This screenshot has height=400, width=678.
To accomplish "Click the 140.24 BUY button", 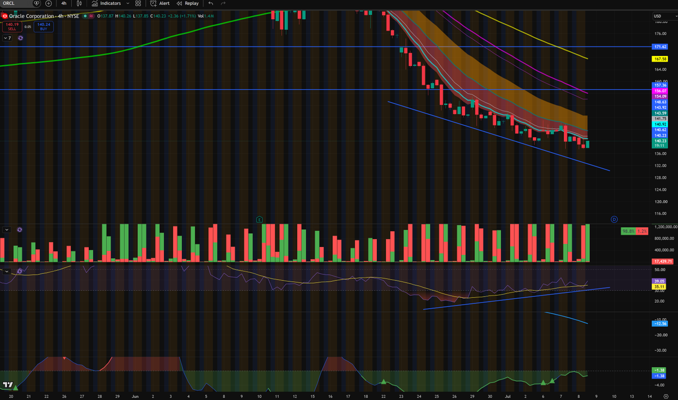I will 44,26.
